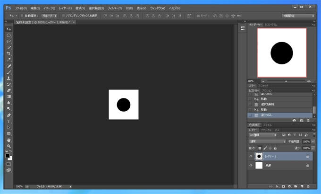This screenshot has height=194, width=321.
Task: Select the Quick Selection tool
Action: click(x=8, y=47)
